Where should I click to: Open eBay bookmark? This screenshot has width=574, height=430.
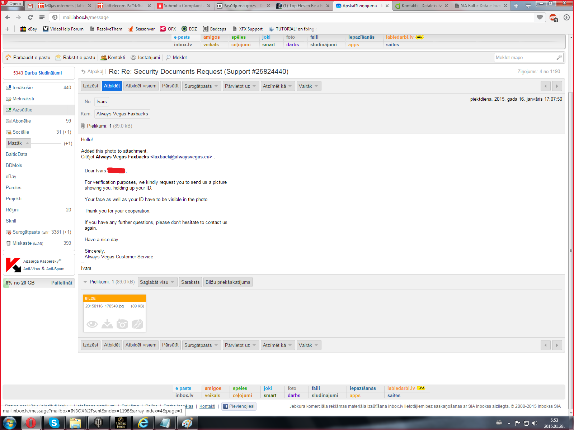click(x=29, y=29)
